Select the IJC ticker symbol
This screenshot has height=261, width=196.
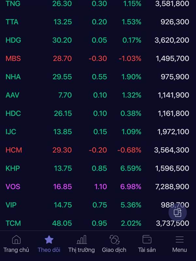pos(11,132)
